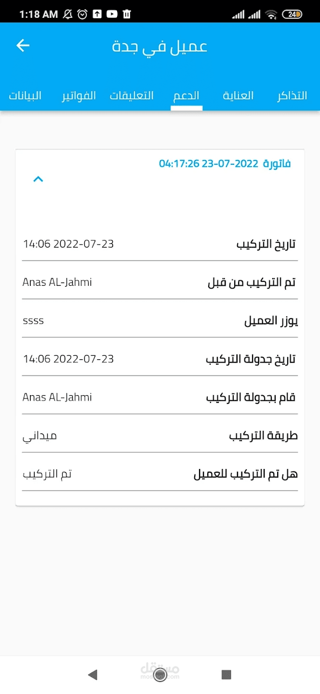
Task: Tap the back arrow in header
Action: [23, 46]
